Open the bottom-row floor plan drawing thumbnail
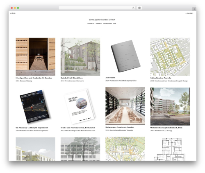Image resolution: width=205 pixels, height=173 pixels. click(x=170, y=149)
